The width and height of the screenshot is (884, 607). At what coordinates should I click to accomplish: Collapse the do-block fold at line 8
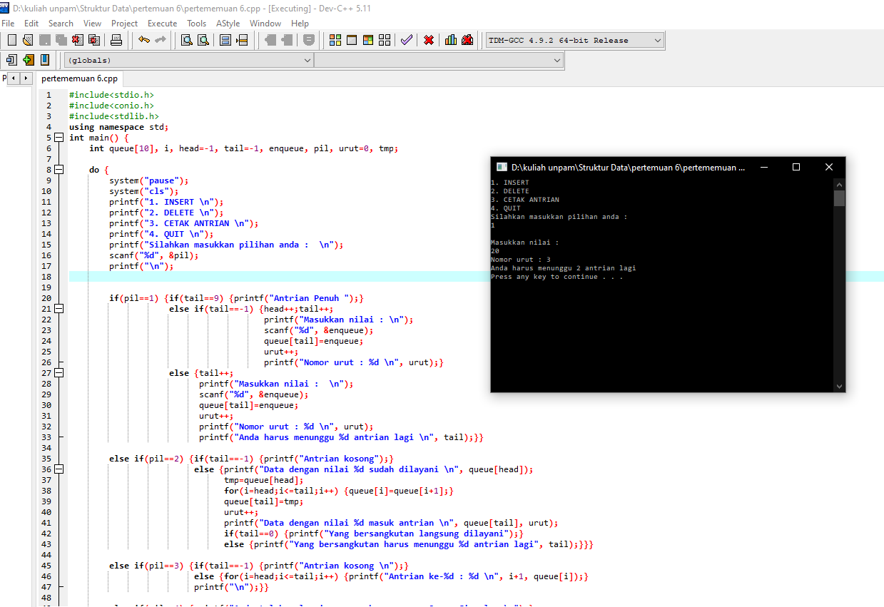coord(59,170)
